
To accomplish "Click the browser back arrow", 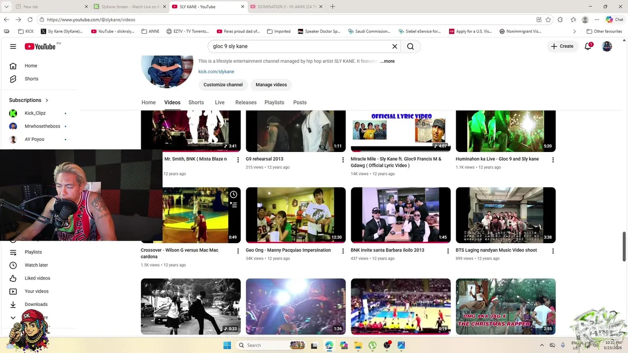I will (6, 20).
